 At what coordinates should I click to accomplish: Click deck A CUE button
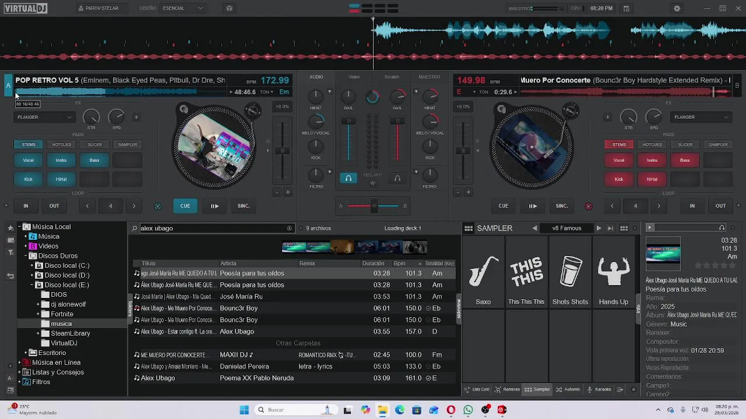pos(185,206)
